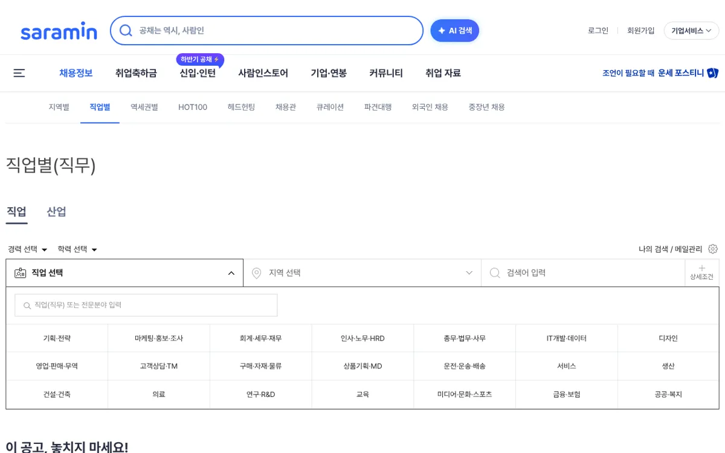
Task: Click 조언이 필요할 때 운세 포스티니 link
Action: coord(660,73)
